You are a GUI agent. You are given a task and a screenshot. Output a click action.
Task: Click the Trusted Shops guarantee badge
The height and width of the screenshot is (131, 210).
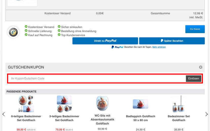(x=13, y=32)
